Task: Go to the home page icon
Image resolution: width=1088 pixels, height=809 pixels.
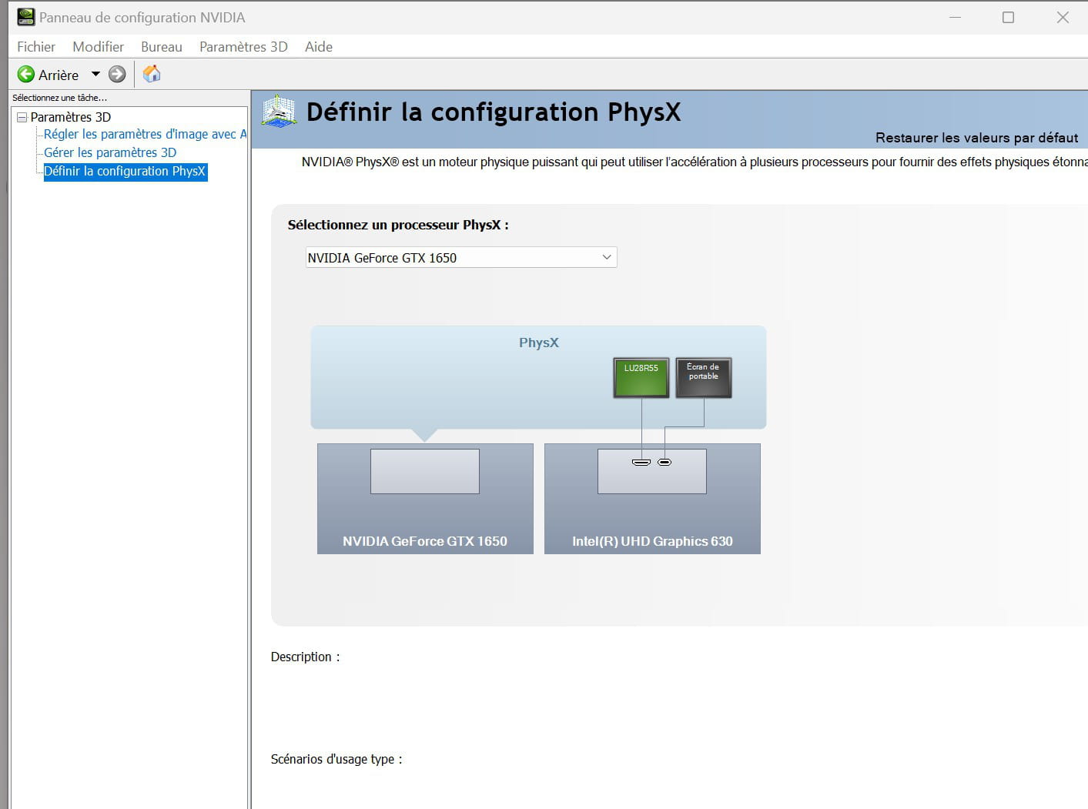Action: [x=152, y=74]
